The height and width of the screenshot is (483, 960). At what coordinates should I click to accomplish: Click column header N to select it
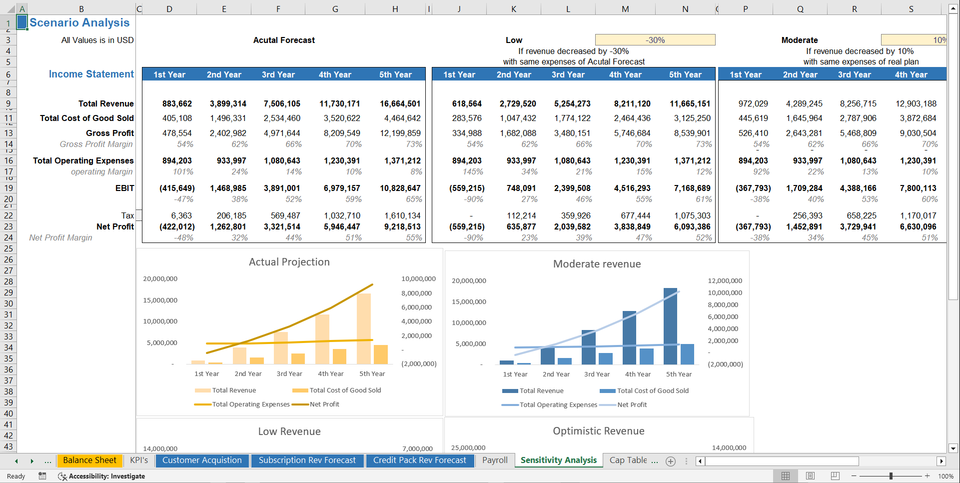[x=685, y=8]
